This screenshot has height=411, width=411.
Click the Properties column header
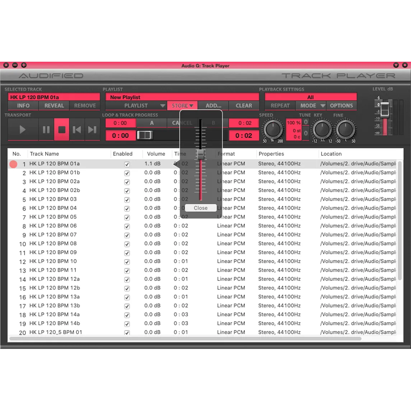tap(271, 154)
